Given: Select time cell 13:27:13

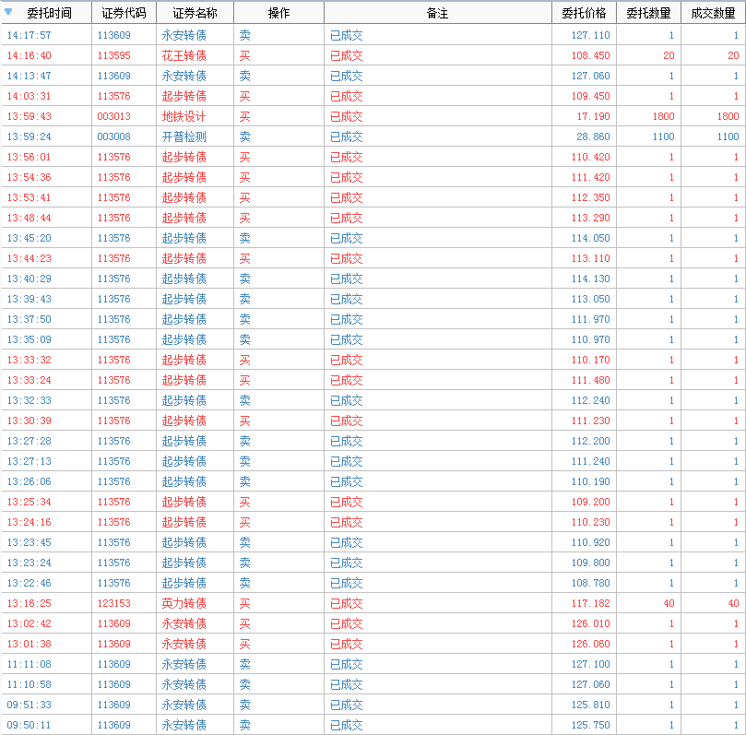Looking at the screenshot, I should coord(29,461).
